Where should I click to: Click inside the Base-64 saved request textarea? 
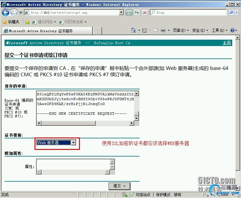click(x=85, y=106)
